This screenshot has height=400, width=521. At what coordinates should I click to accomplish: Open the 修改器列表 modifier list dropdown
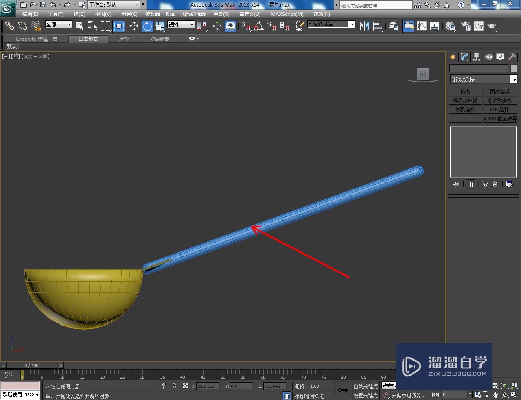[484, 79]
